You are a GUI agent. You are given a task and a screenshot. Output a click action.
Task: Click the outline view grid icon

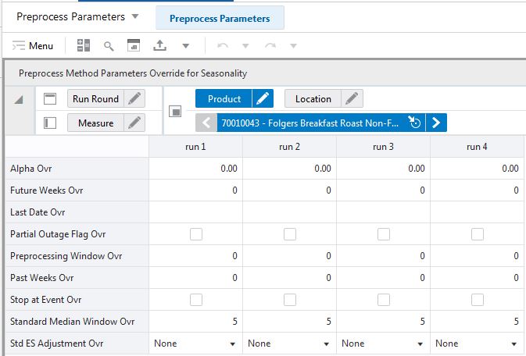click(x=84, y=45)
